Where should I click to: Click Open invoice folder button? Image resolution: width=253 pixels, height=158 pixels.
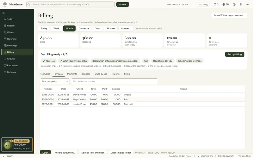click(121, 152)
